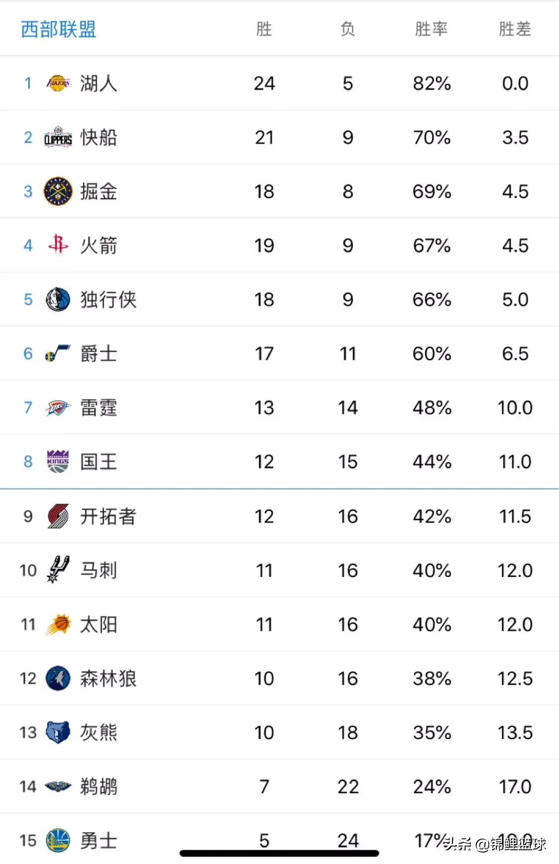Viewport: 559px width, 864px height.
Task: Tap the Thunder team logo
Action: click(58, 408)
